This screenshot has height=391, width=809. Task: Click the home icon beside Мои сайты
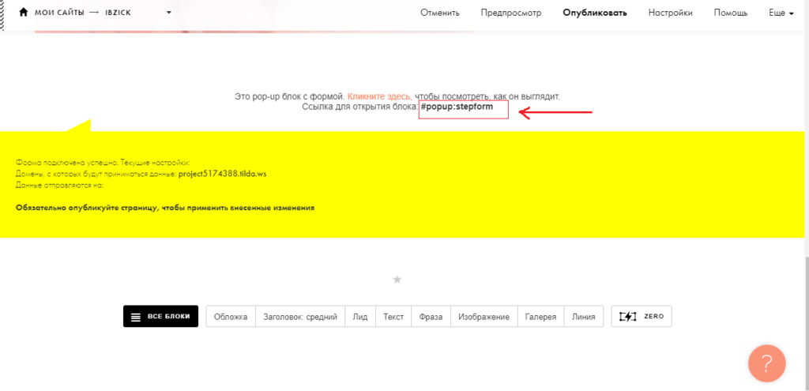(24, 13)
